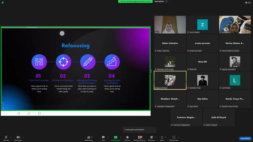Select Dawnaya Alicia Angel's tile
Image resolution: width=253 pixels, height=142 pixels.
(170, 62)
